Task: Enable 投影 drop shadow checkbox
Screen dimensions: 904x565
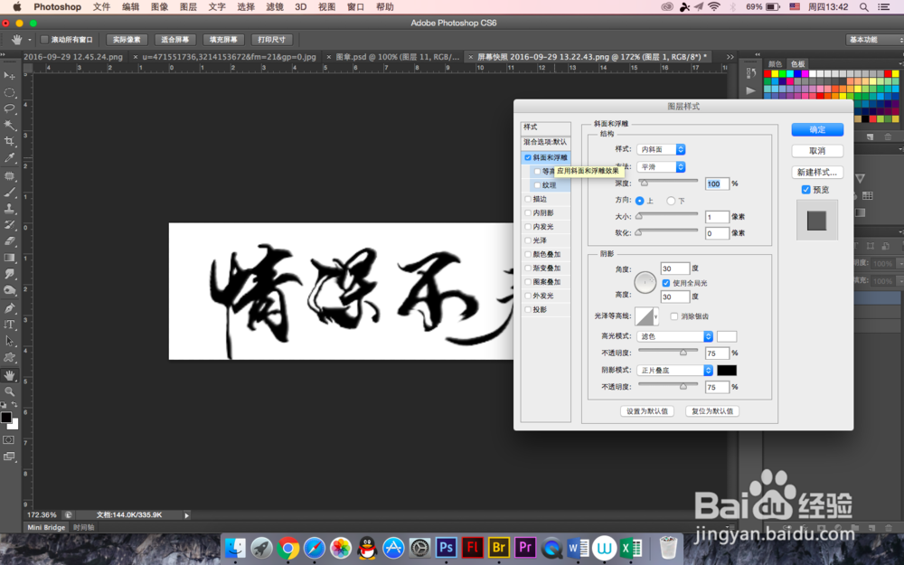Action: pos(528,309)
